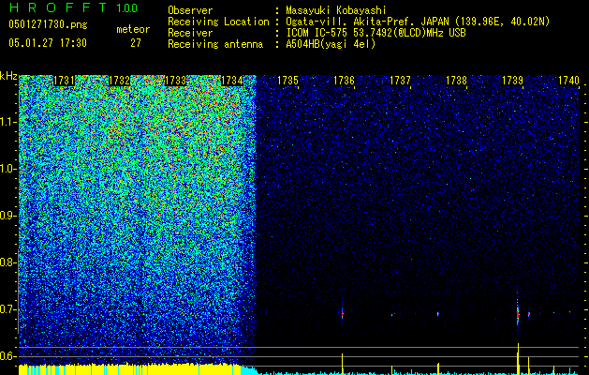
Task: Click the 0.6 frequency axis label
Action: point(7,356)
